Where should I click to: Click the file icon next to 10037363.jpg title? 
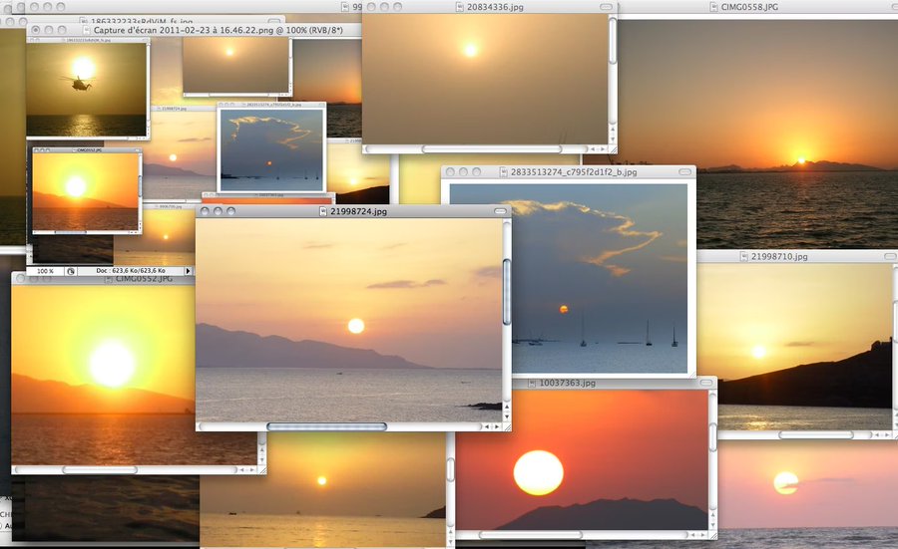(532, 383)
